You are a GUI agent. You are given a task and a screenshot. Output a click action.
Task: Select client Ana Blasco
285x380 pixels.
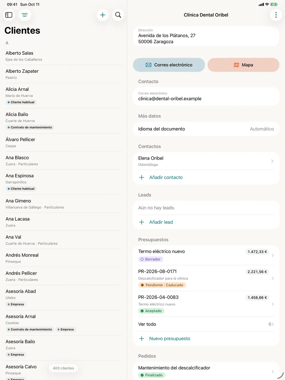pyautogui.click(x=64, y=160)
